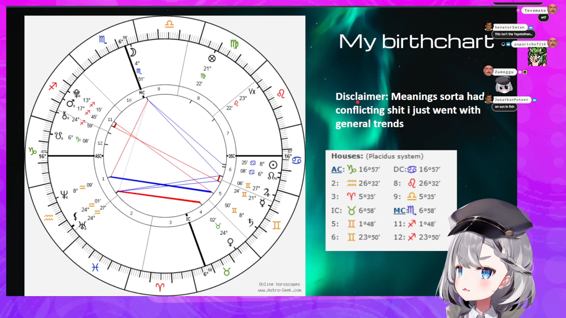Select the Aries glyph at the wheel's bottom
This screenshot has height=318, width=566.
point(160,287)
